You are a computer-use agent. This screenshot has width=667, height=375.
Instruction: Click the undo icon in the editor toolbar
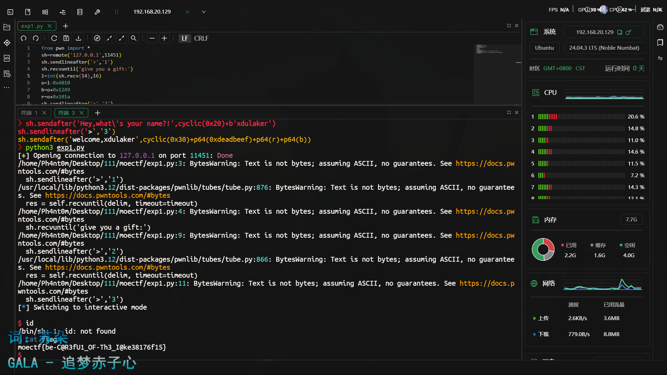click(x=23, y=38)
